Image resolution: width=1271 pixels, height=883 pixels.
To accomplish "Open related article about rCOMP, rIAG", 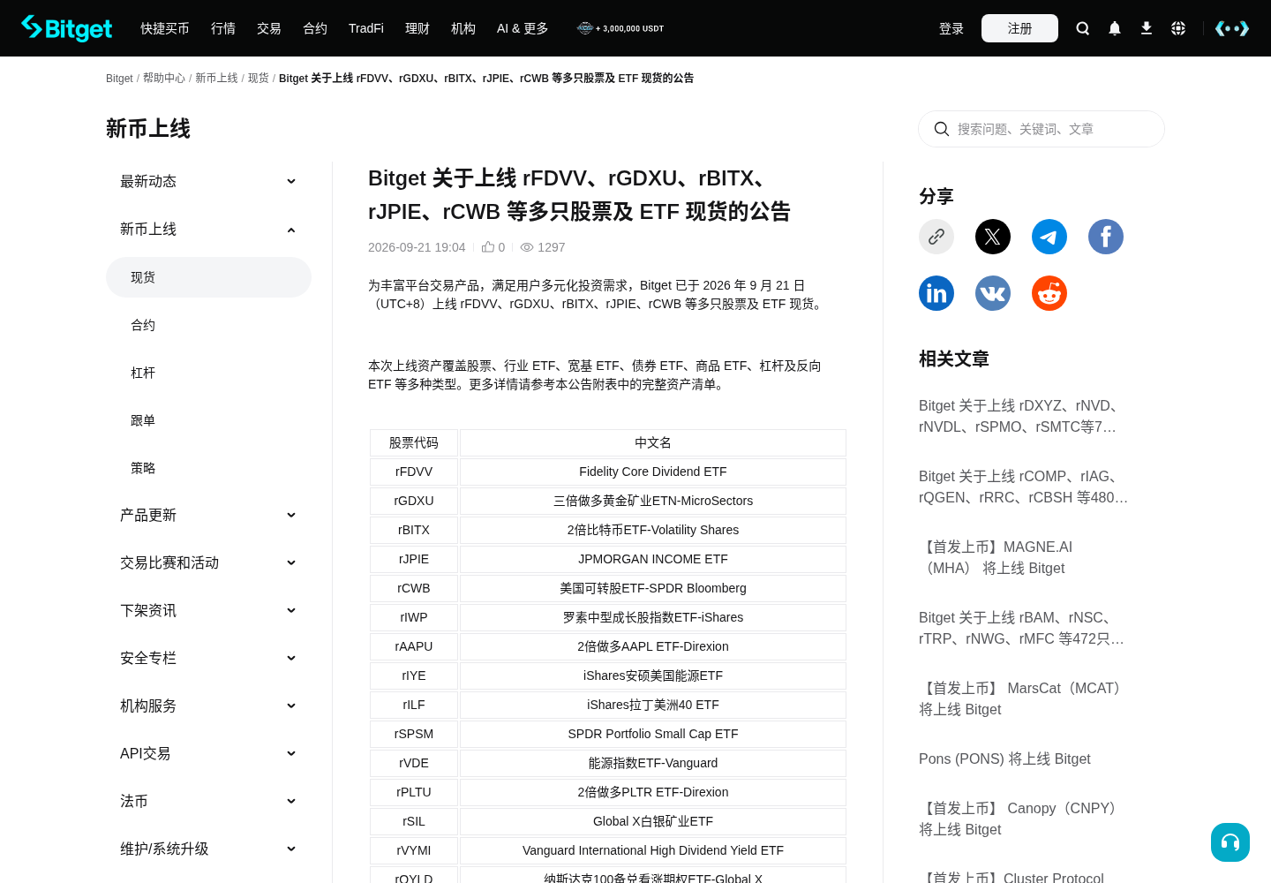I will pos(1024,487).
